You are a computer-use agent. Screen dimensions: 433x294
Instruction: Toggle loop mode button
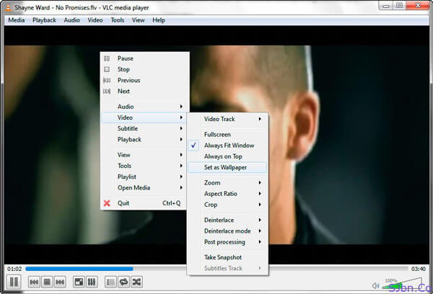tap(123, 282)
